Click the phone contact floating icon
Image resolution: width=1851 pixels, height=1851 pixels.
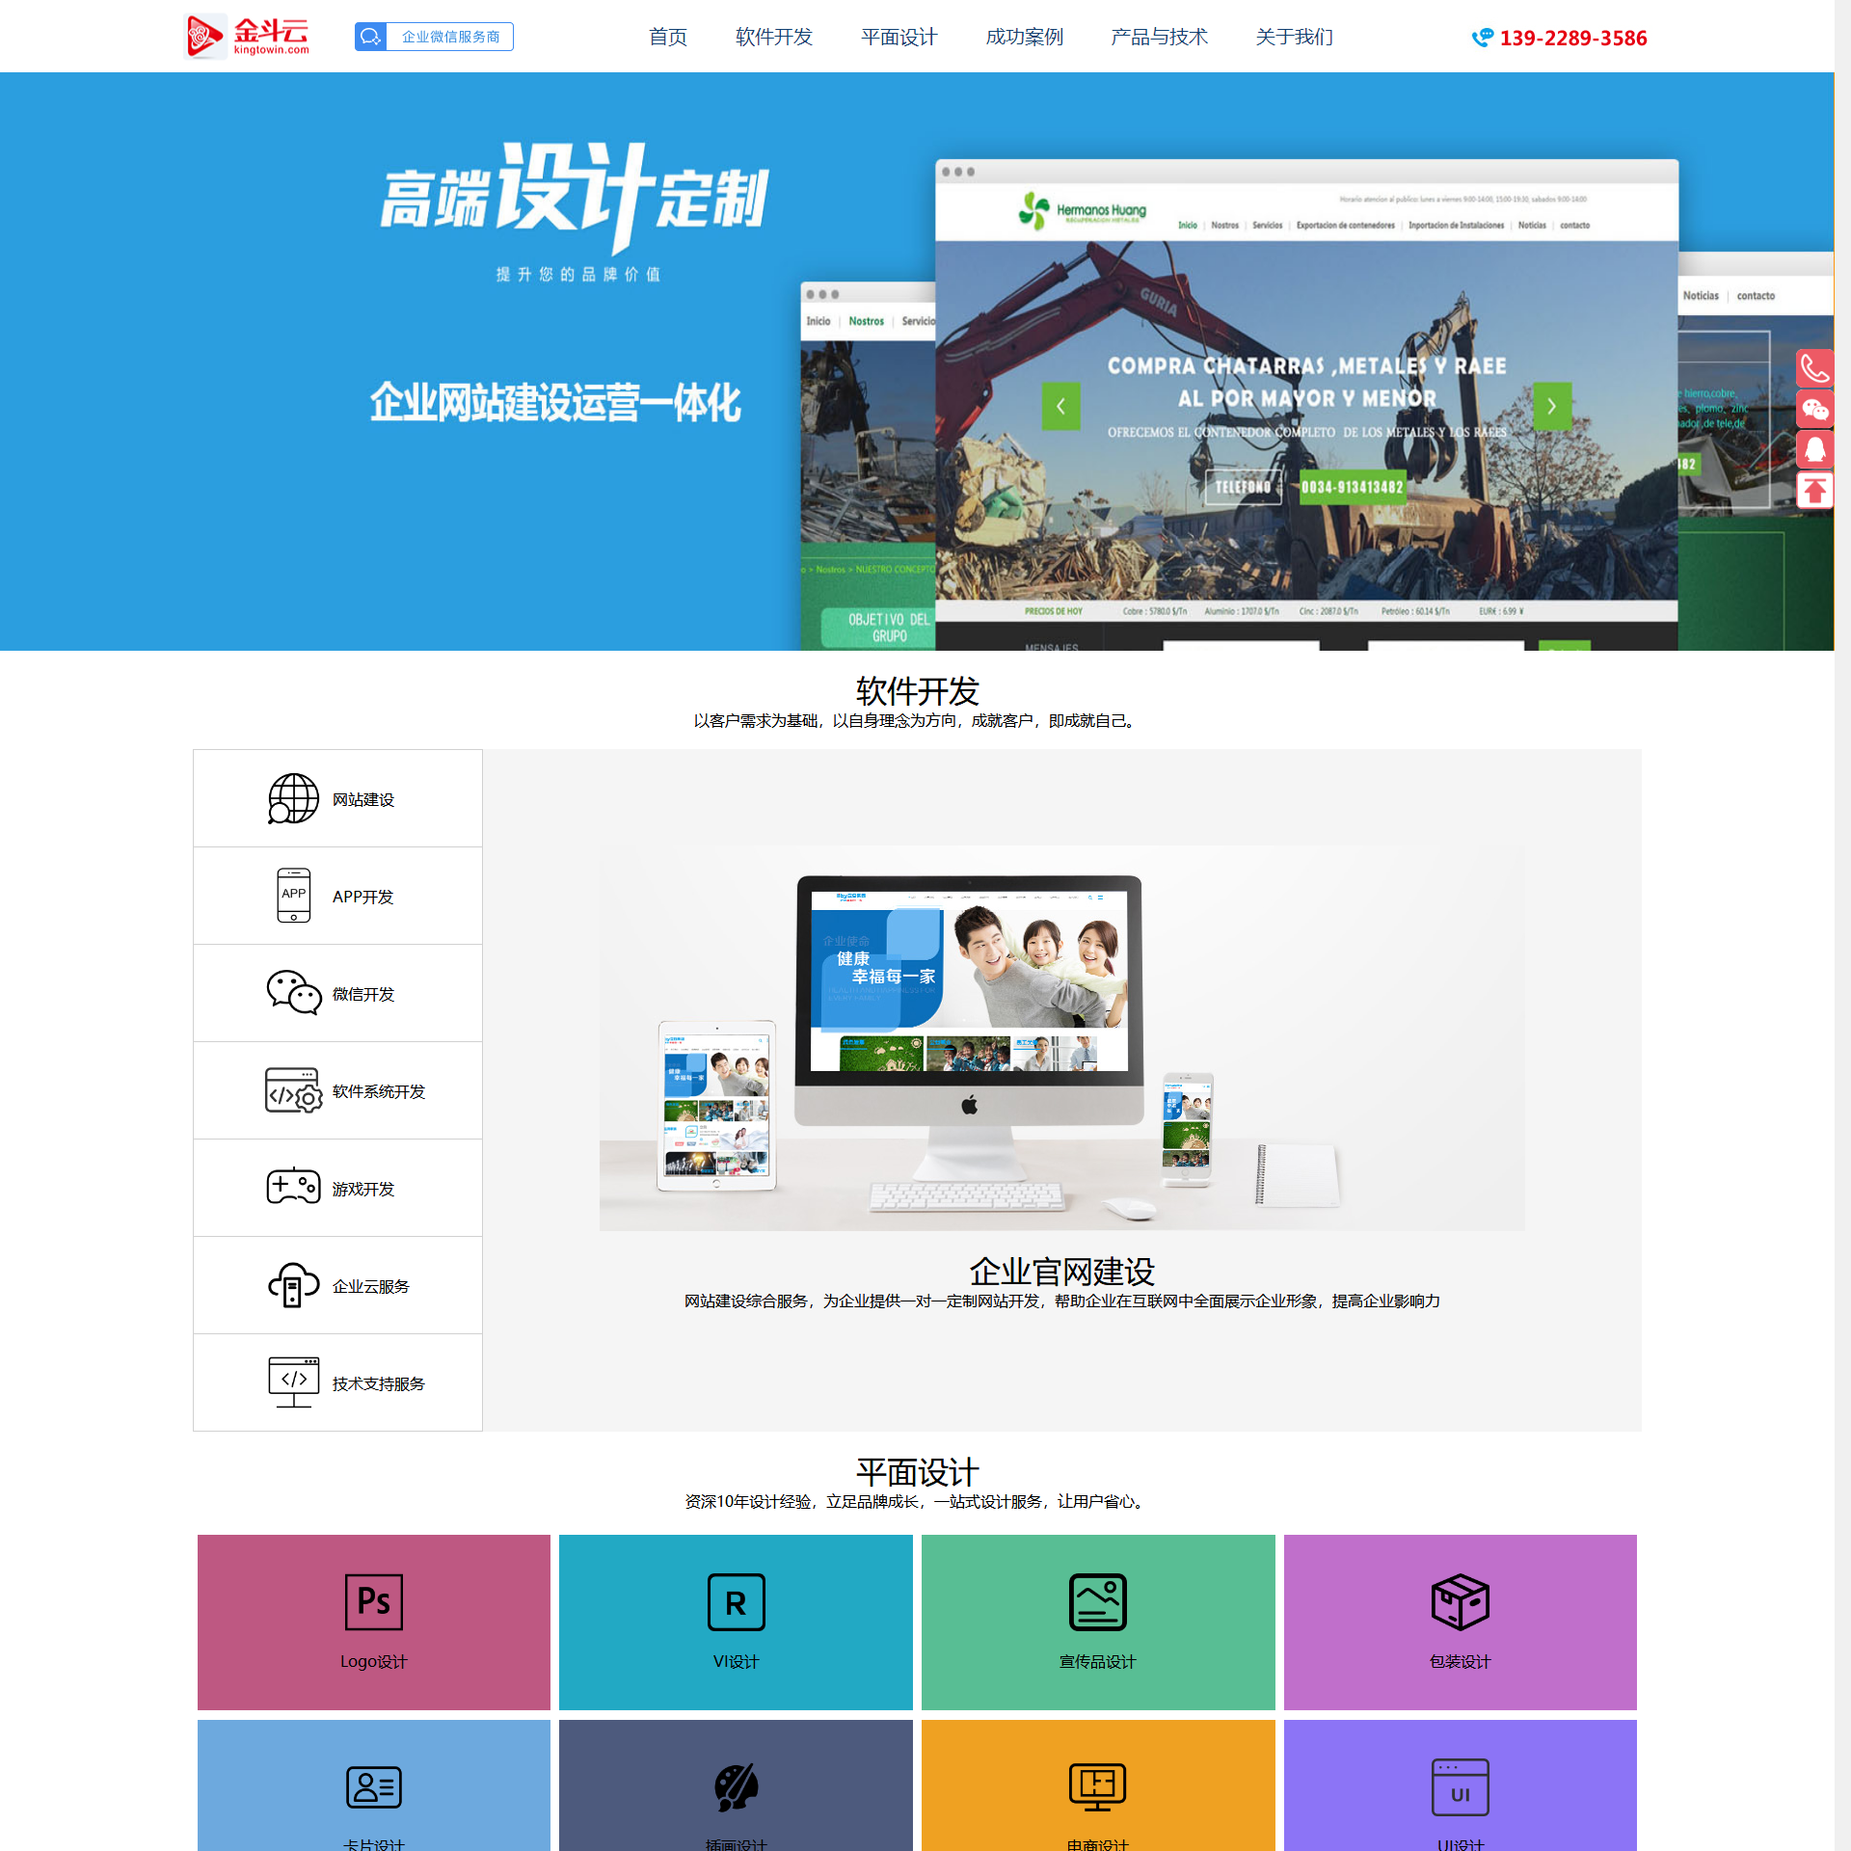1814,368
